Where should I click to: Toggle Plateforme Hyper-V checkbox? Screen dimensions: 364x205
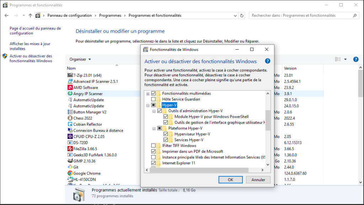tap(160, 128)
